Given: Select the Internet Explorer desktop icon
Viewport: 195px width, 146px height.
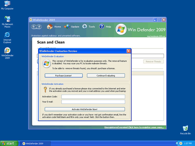Looking at the screenshot, I should tap(7, 34).
